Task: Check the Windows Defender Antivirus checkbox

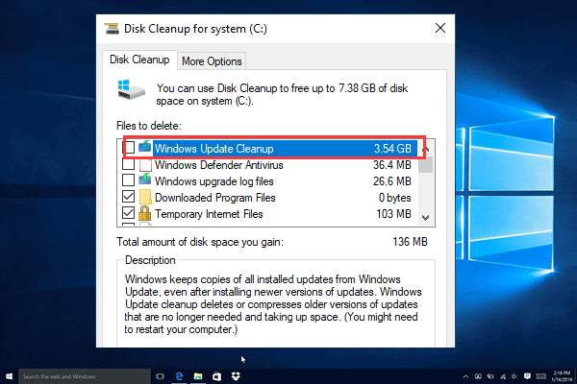Action: coord(128,164)
